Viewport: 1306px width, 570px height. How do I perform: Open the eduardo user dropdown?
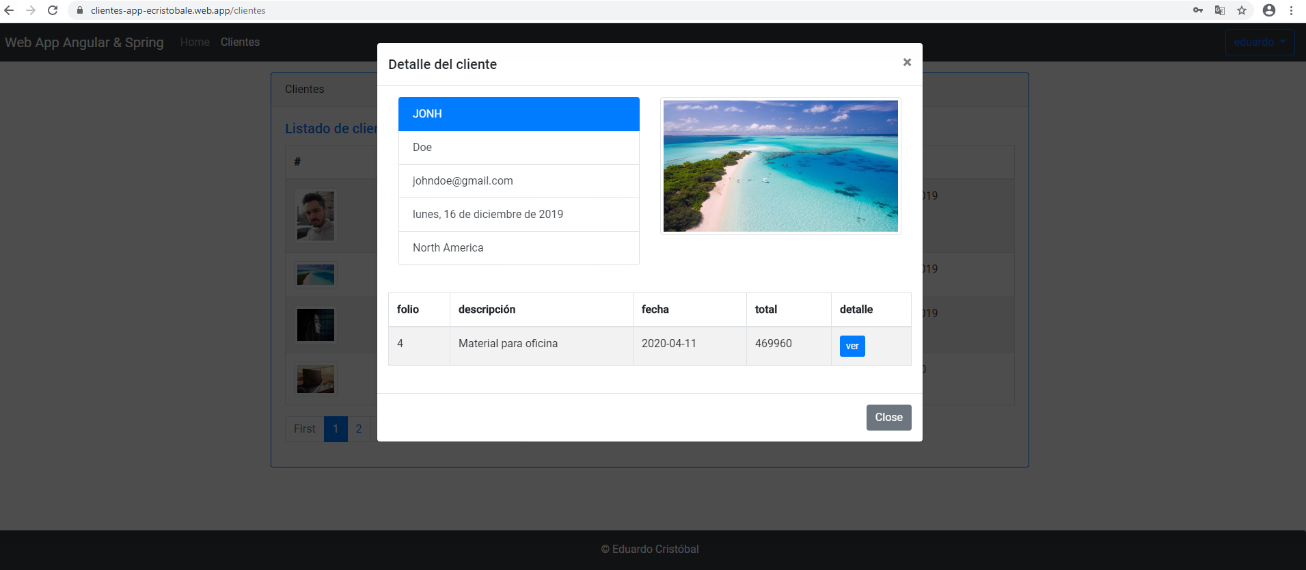tap(1260, 42)
